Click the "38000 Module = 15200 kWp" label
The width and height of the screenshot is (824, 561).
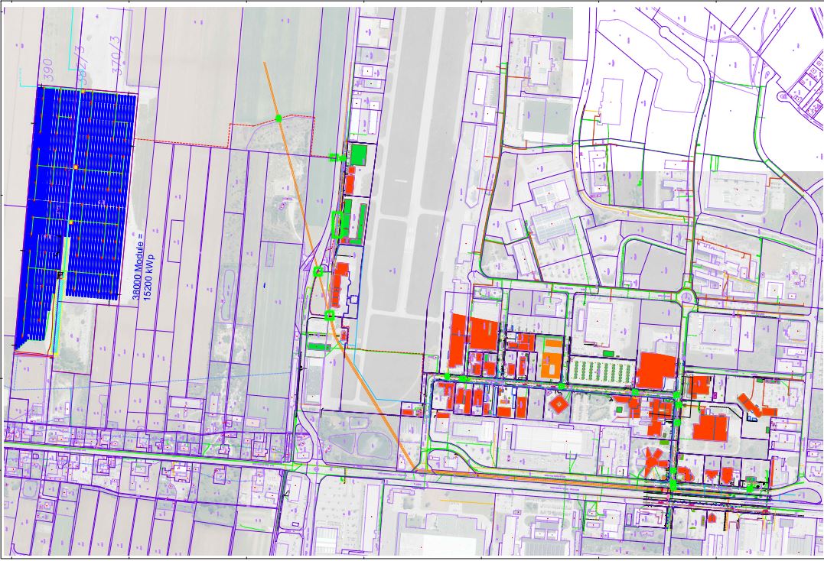[x=142, y=266]
